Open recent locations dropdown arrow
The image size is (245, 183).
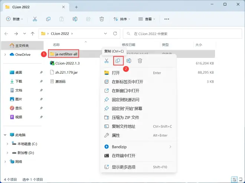pyautogui.click(x=24, y=33)
